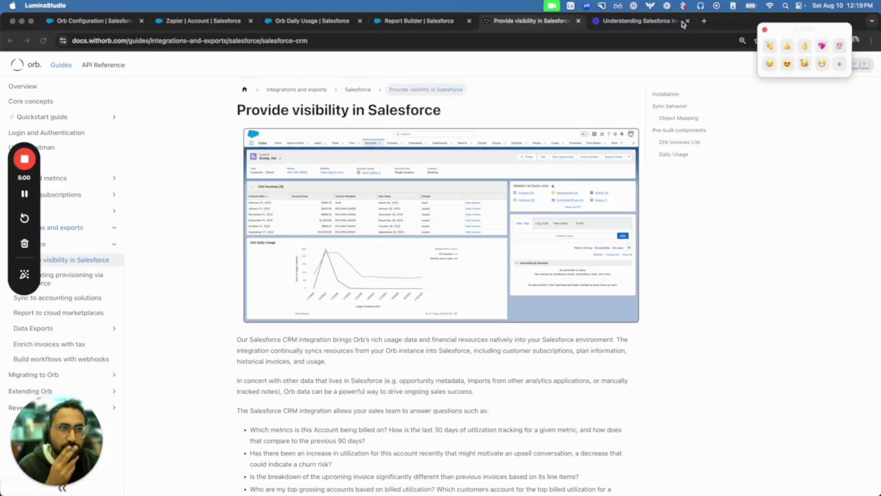The width and height of the screenshot is (881, 496).
Task: Restart the recording with the circular arrow icon
Action: click(x=24, y=218)
